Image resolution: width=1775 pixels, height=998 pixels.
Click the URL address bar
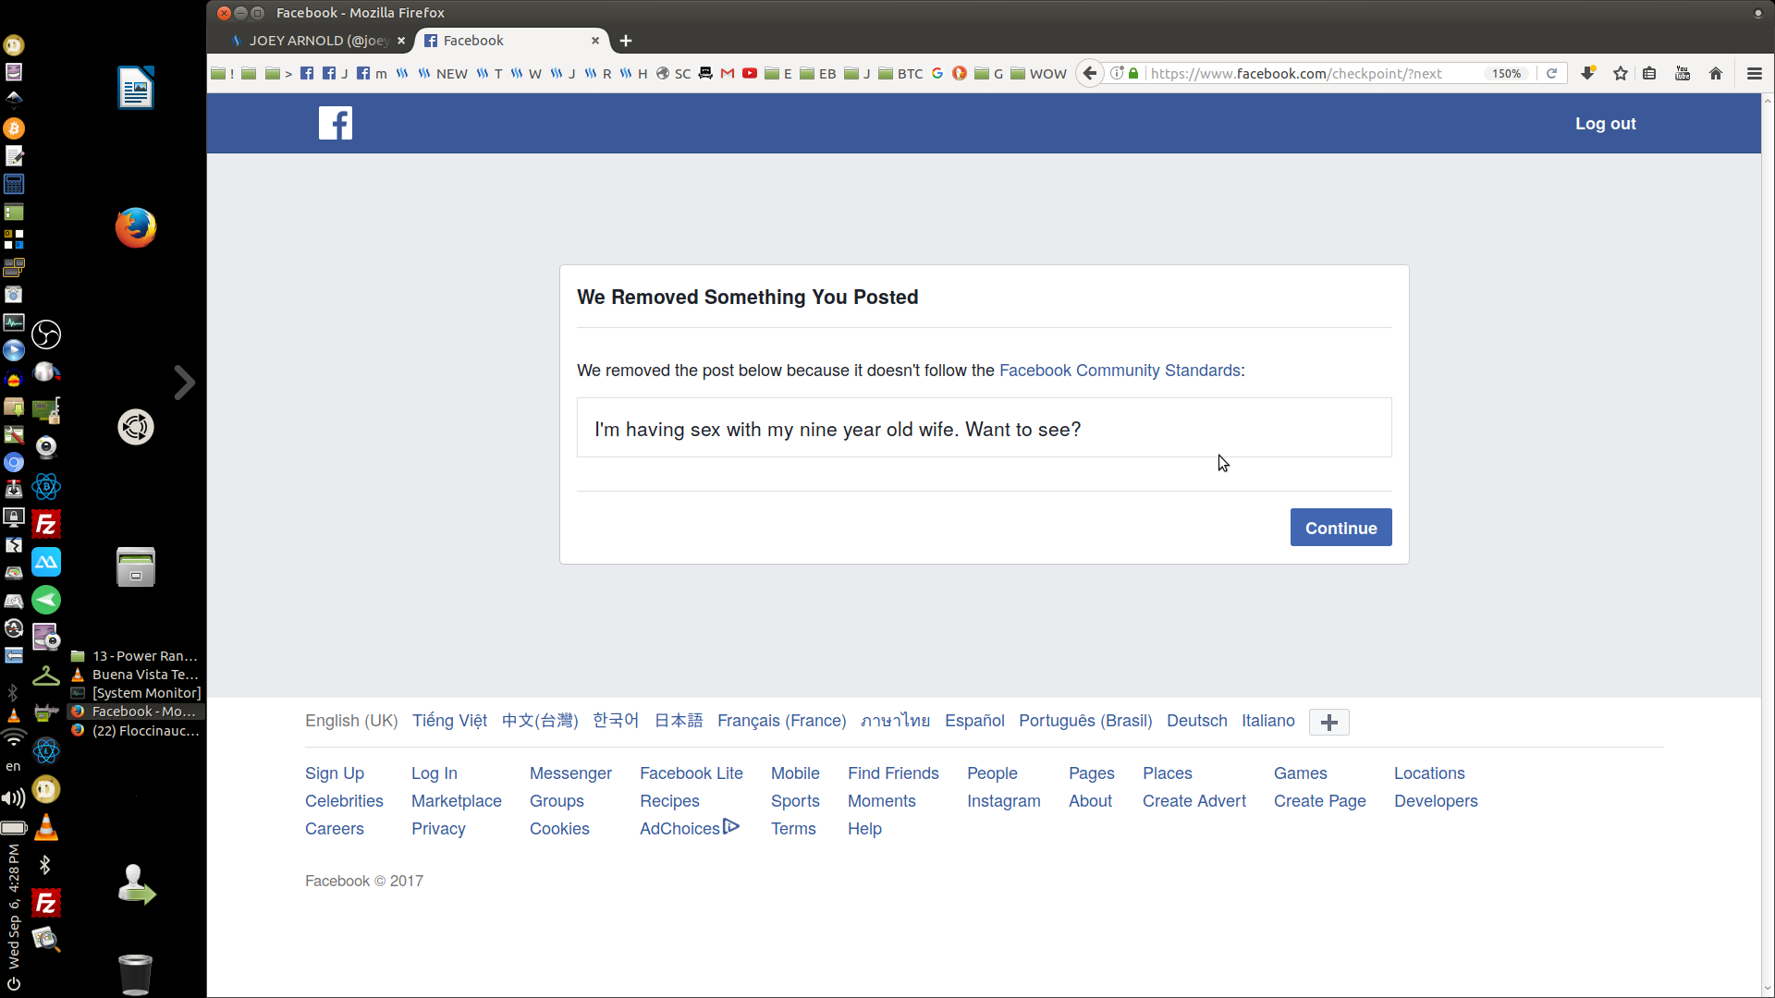(1313, 74)
